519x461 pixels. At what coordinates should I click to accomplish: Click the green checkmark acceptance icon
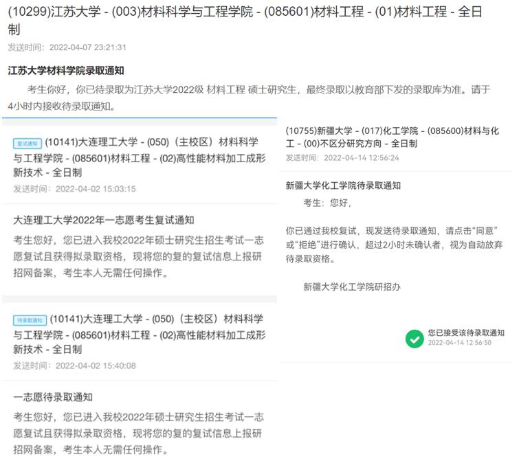pyautogui.click(x=415, y=339)
